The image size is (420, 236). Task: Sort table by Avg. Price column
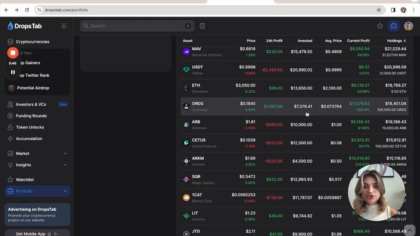click(x=333, y=41)
